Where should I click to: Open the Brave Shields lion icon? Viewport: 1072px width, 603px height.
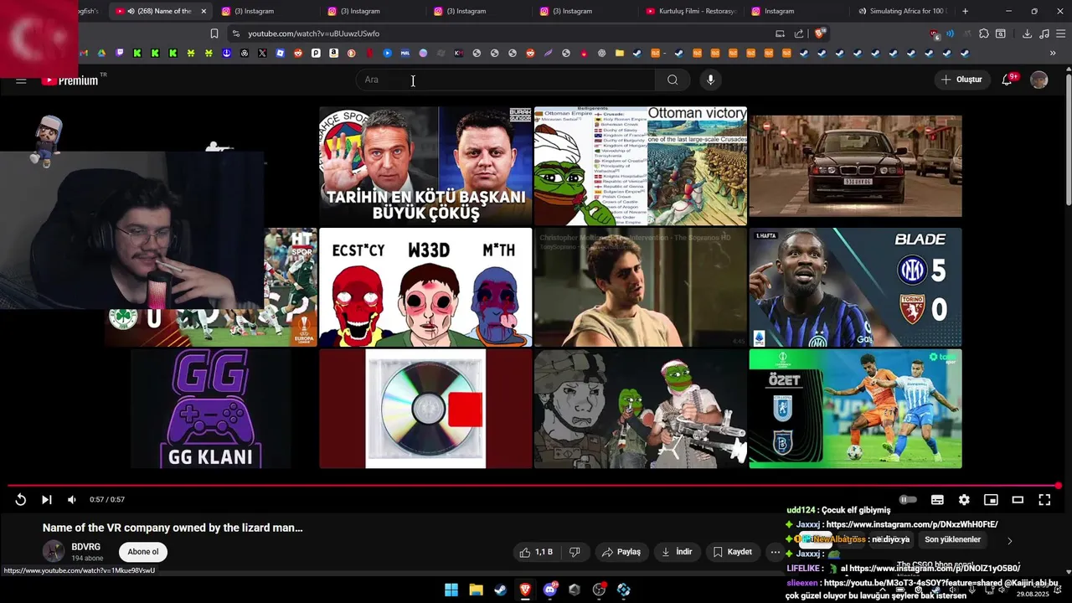click(821, 33)
